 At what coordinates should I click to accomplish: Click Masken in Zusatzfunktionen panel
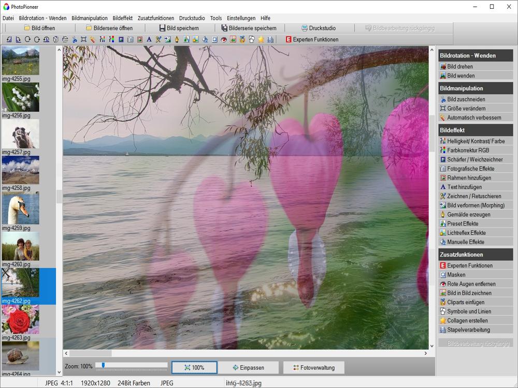coord(456,275)
